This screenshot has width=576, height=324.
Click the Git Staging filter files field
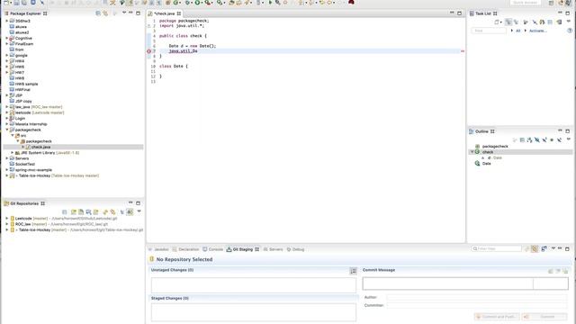coord(496,248)
